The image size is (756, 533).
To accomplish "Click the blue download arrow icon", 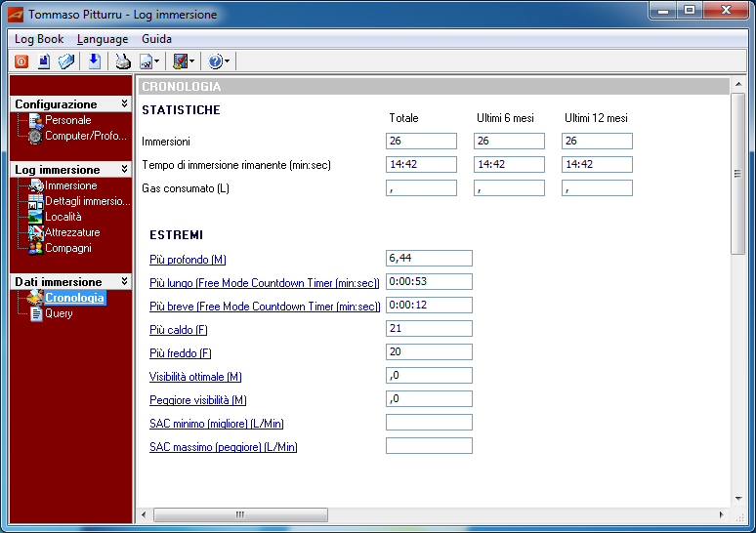I will tap(95, 61).
